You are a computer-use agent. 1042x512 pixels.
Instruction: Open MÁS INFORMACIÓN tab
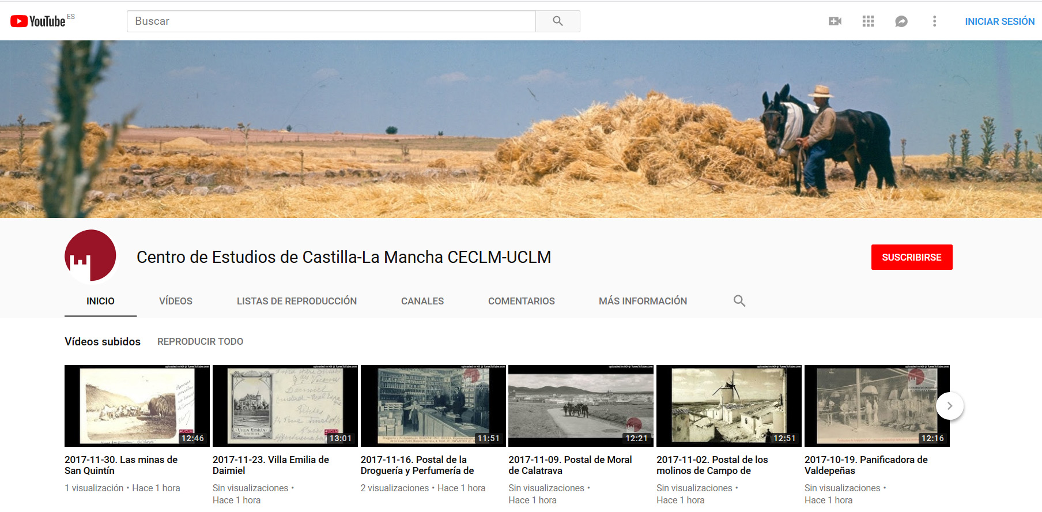tap(643, 301)
